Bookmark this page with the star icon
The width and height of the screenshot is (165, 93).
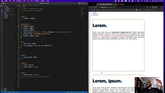tap(150, 7)
